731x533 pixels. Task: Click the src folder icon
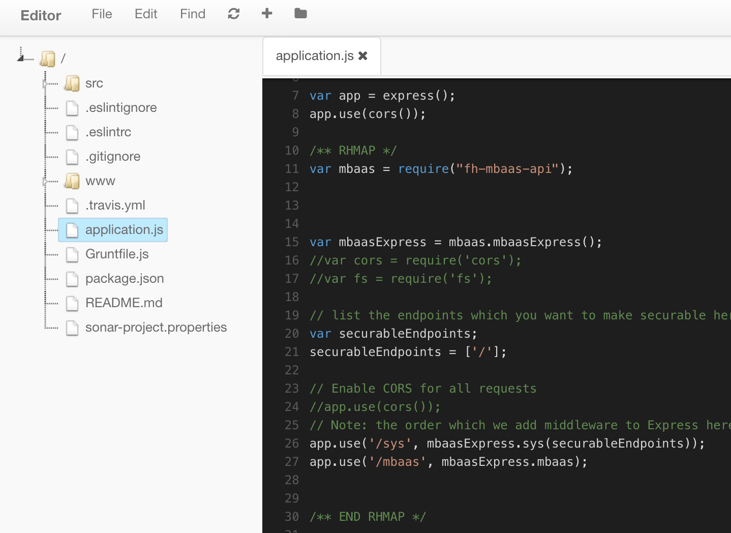[x=72, y=83]
